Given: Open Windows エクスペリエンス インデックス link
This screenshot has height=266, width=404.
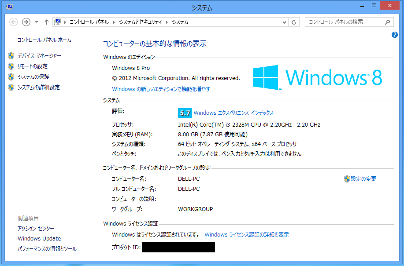Looking at the screenshot, I should (234, 113).
